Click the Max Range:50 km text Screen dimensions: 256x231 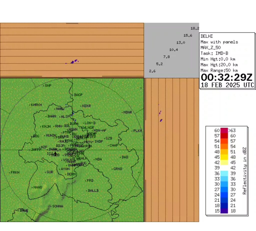[x=219, y=70]
